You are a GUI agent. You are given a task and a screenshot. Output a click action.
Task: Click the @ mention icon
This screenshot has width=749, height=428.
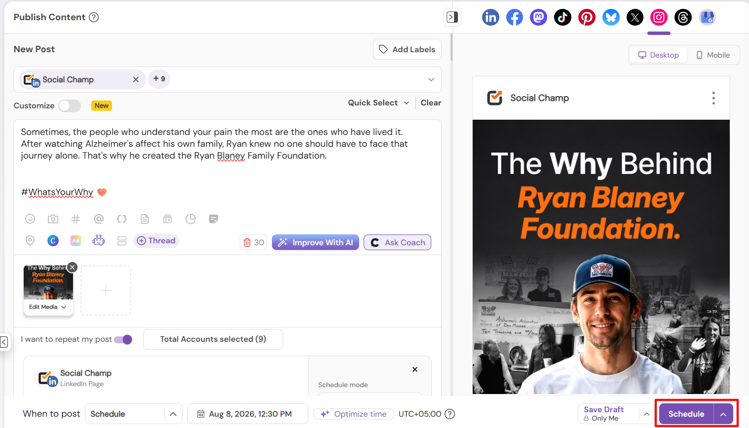99,219
